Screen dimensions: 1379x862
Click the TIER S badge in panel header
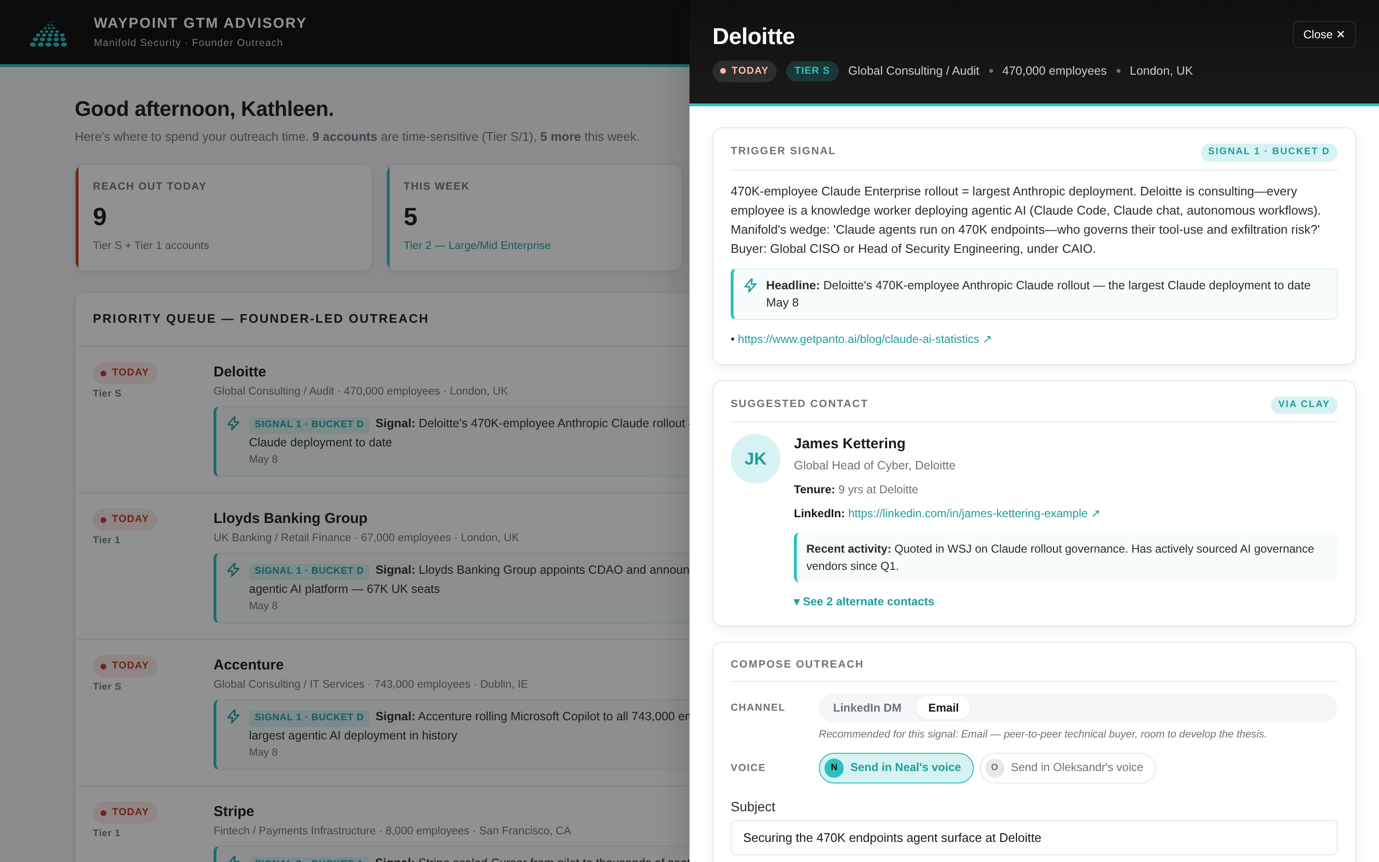coord(812,71)
